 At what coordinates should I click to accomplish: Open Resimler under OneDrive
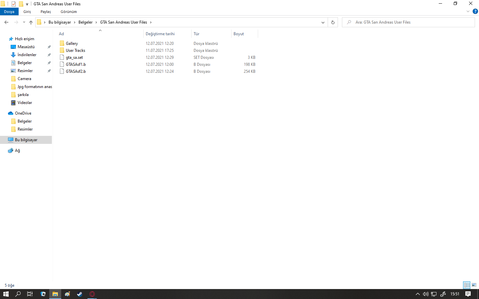click(26, 129)
